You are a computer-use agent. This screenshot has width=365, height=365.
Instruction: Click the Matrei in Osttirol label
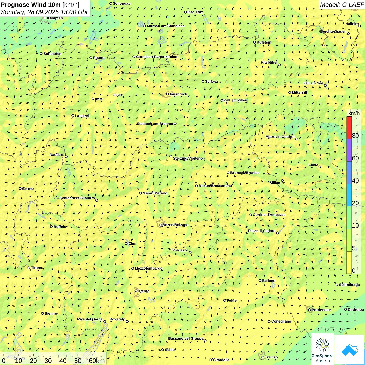coord(280,137)
